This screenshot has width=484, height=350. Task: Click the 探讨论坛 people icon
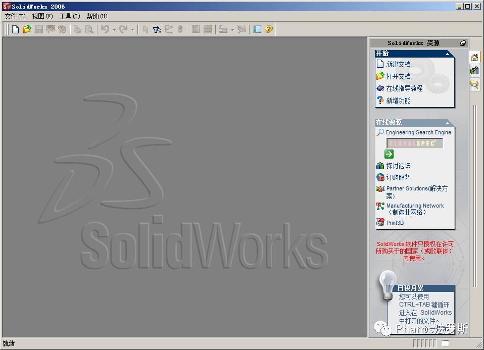click(x=380, y=166)
